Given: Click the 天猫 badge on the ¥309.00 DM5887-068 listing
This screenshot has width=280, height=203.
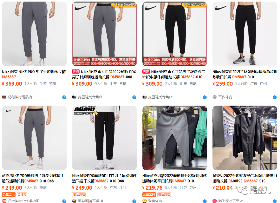Looking at the screenshot, I should [76, 72].
